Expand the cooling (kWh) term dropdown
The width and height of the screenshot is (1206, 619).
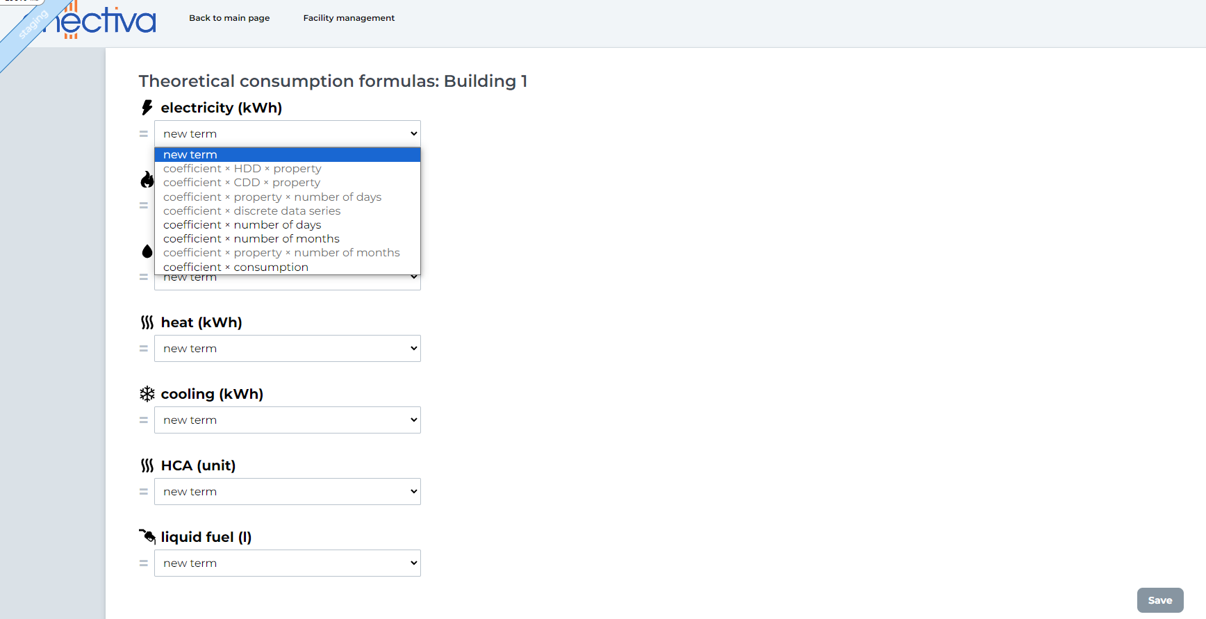[287, 420]
